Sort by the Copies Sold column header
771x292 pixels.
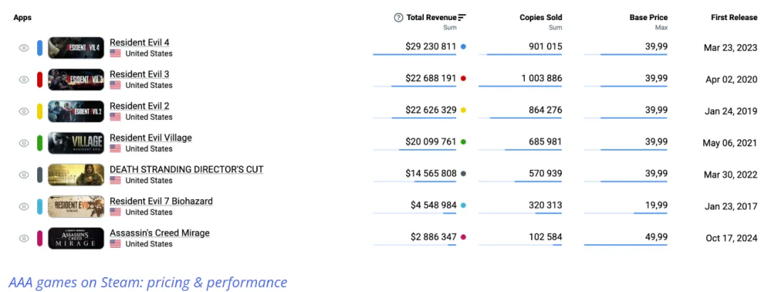click(x=540, y=18)
